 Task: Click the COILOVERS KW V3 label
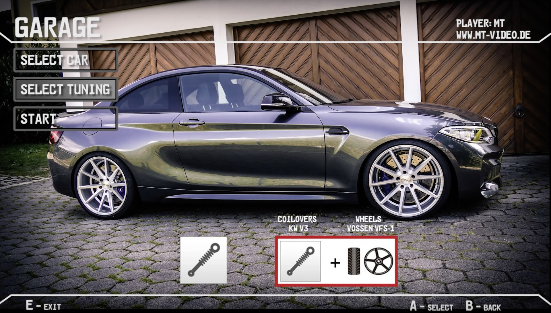[297, 224]
